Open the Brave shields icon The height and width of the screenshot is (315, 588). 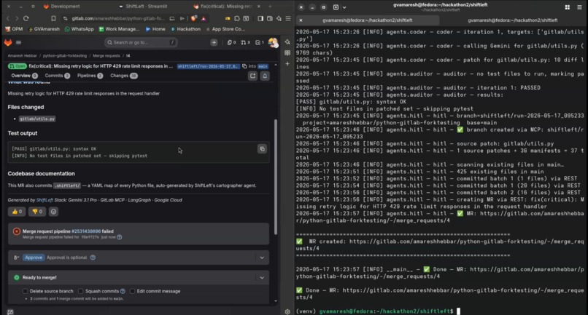193,18
